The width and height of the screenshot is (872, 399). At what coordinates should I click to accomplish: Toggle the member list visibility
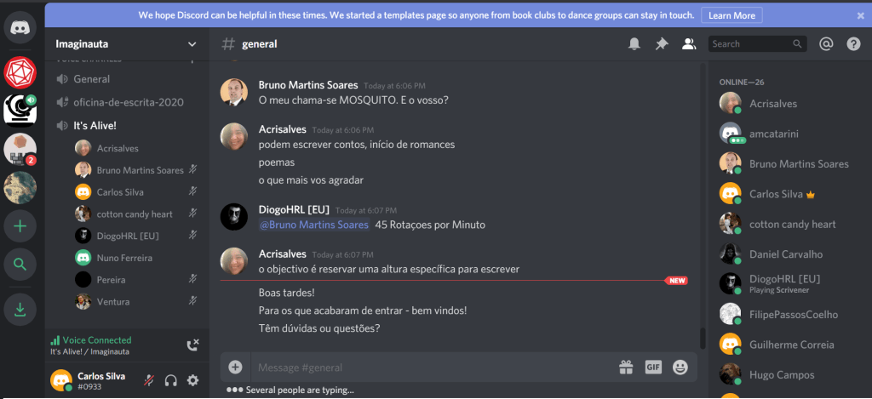click(689, 44)
